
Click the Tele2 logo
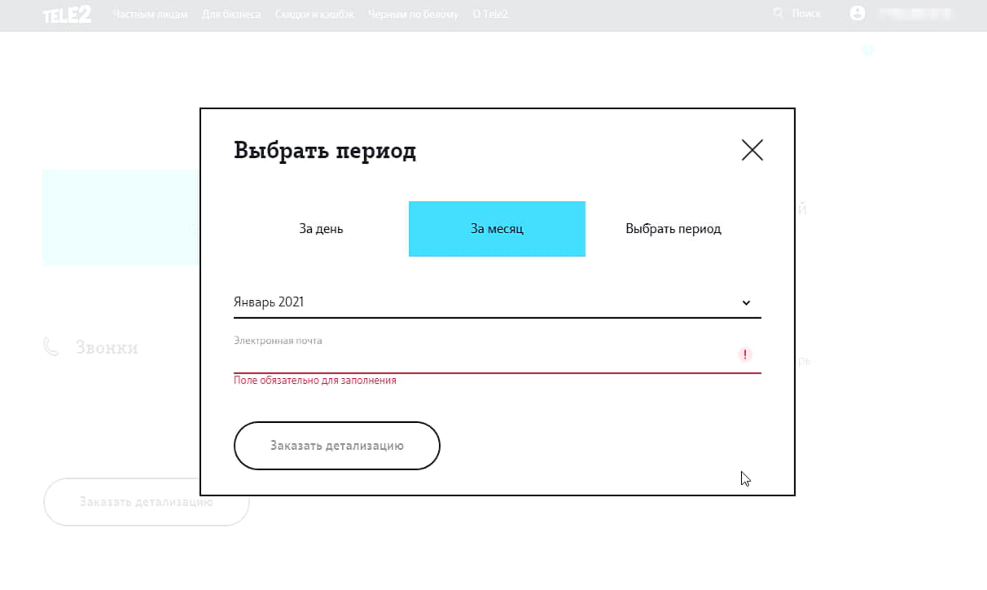click(x=67, y=14)
